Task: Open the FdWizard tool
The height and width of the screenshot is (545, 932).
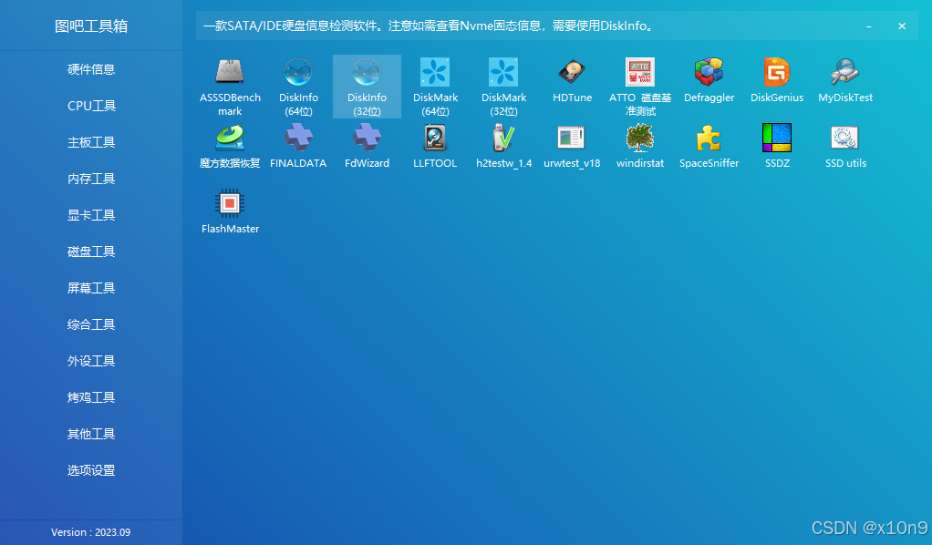Action: [x=367, y=146]
